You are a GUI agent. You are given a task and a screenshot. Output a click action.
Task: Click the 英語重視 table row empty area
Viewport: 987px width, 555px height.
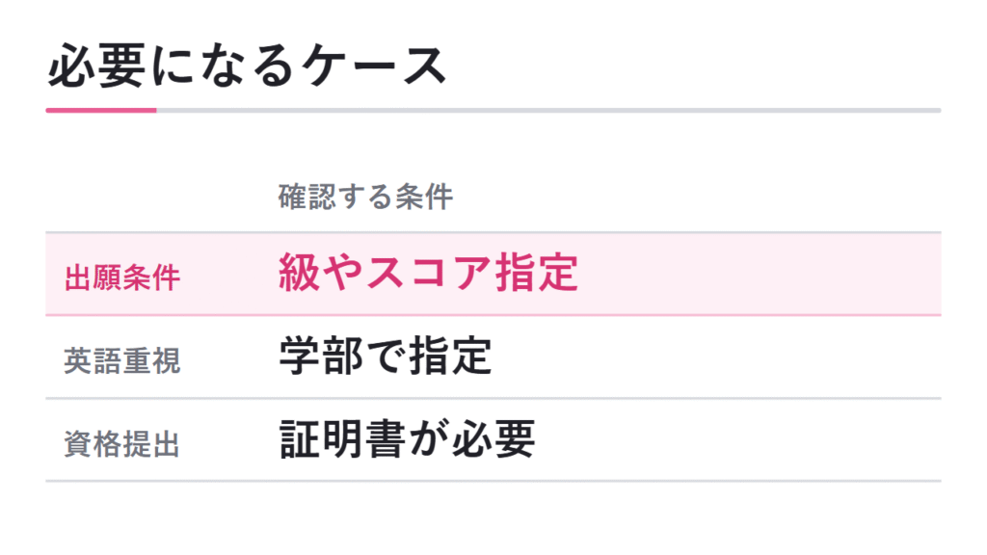tap(717, 357)
